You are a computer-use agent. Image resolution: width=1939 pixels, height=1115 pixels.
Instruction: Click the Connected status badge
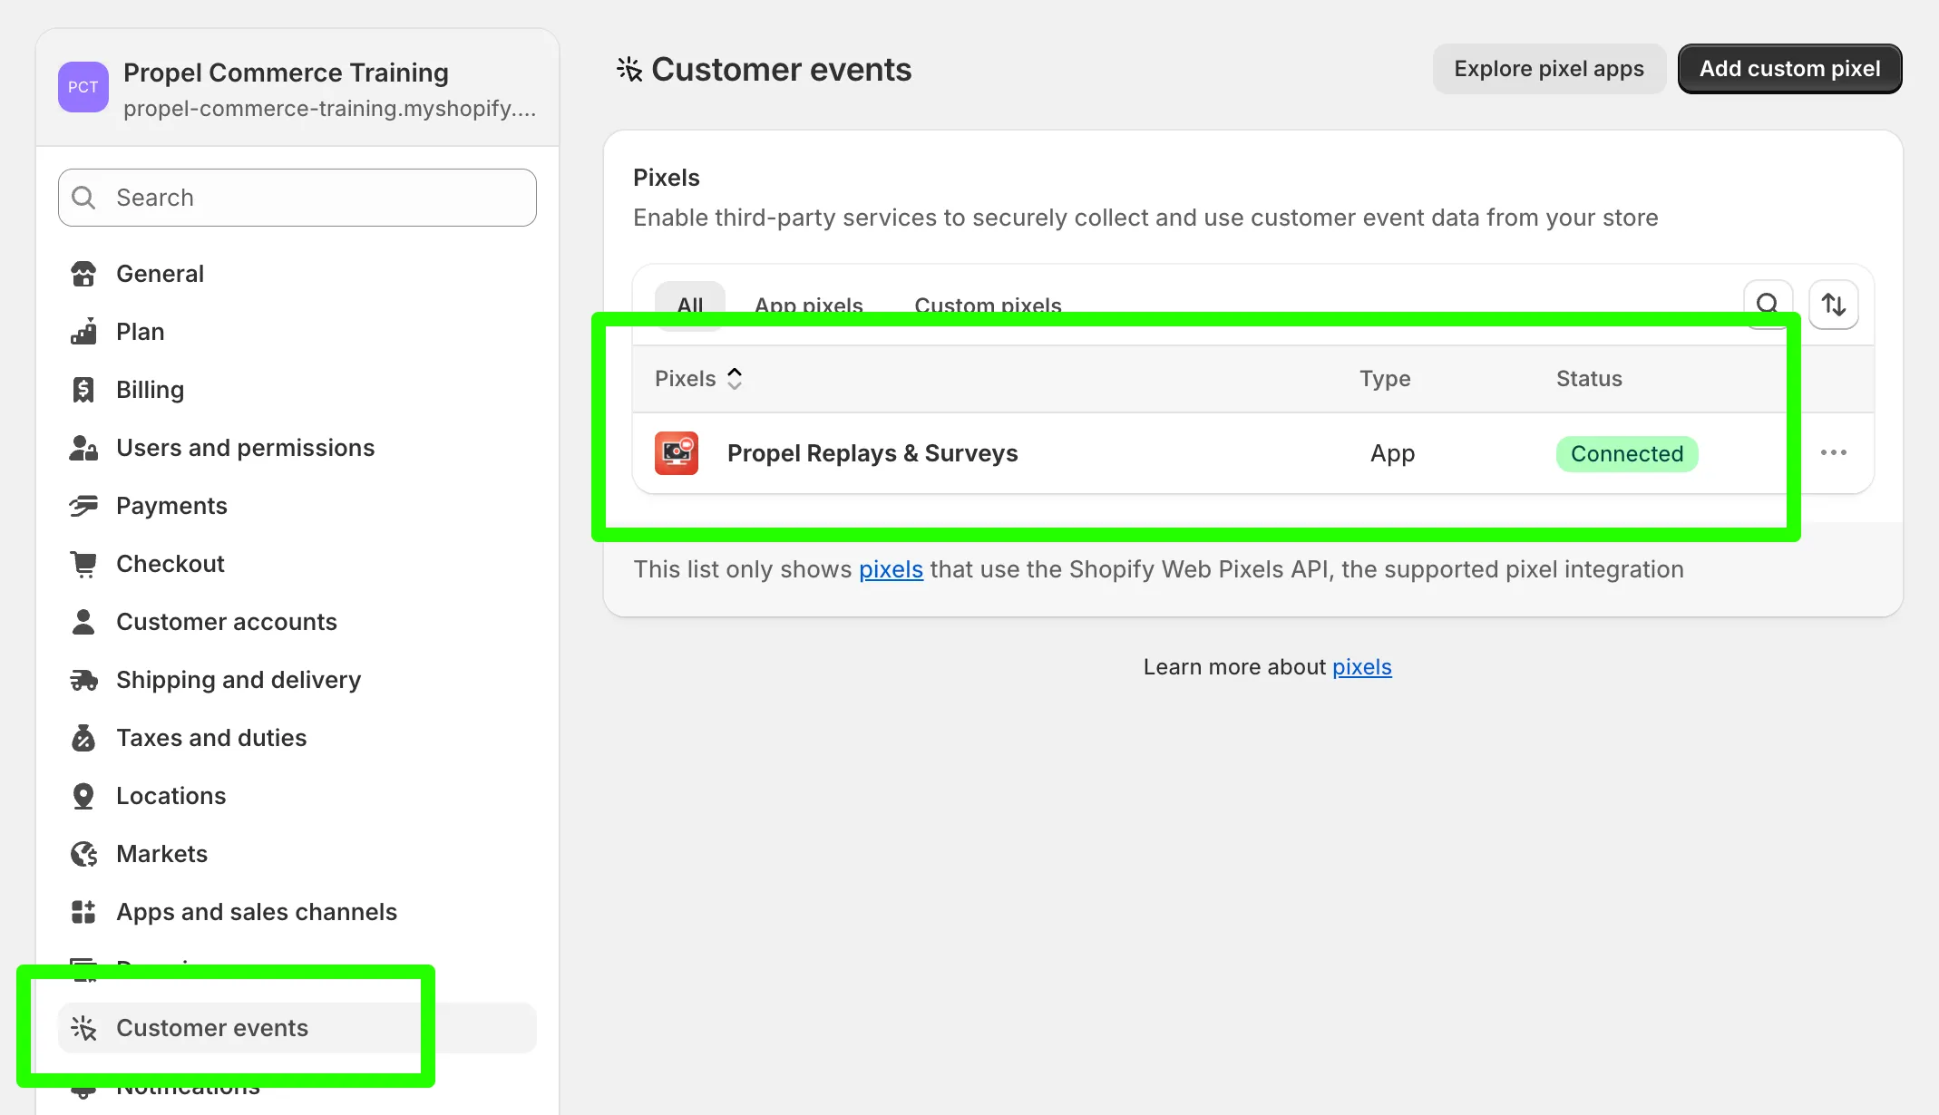click(x=1627, y=454)
